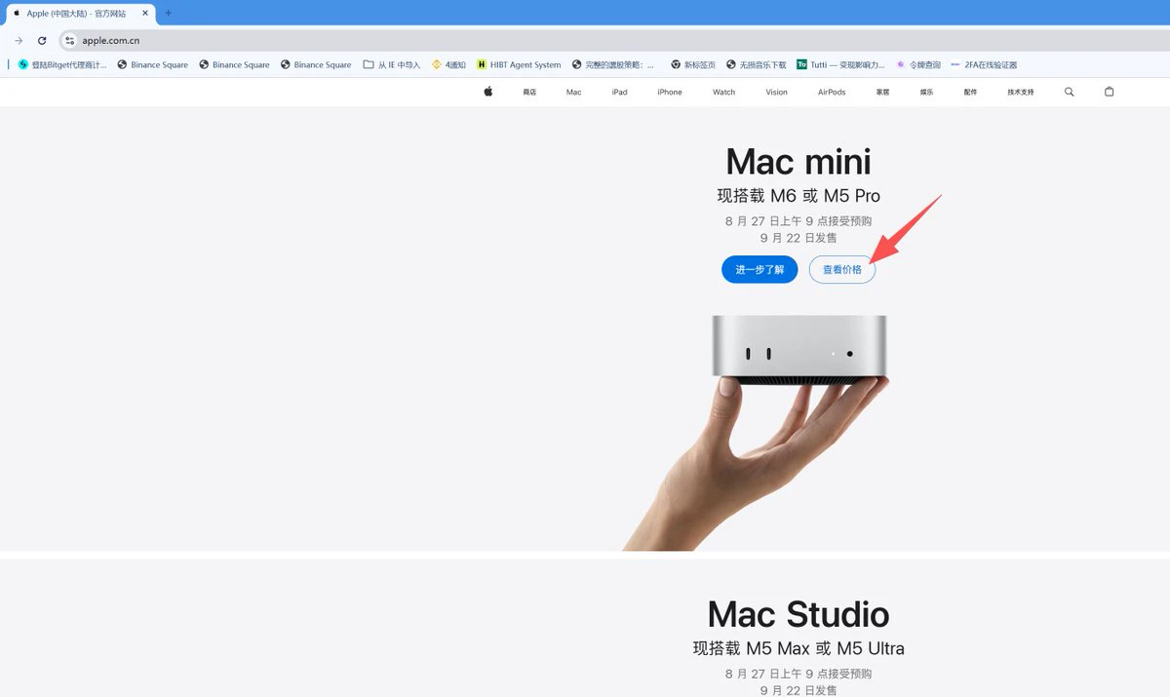
Task: Click the 查看价格 button for Mac mini
Action: (x=842, y=269)
